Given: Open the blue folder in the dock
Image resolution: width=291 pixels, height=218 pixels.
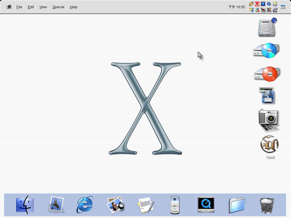Looking at the screenshot, I should coord(237,205).
